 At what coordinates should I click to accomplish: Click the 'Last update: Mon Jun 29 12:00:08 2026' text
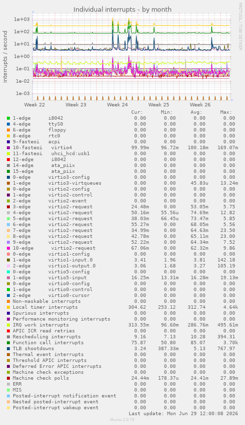pyautogui.click(x=183, y=414)
